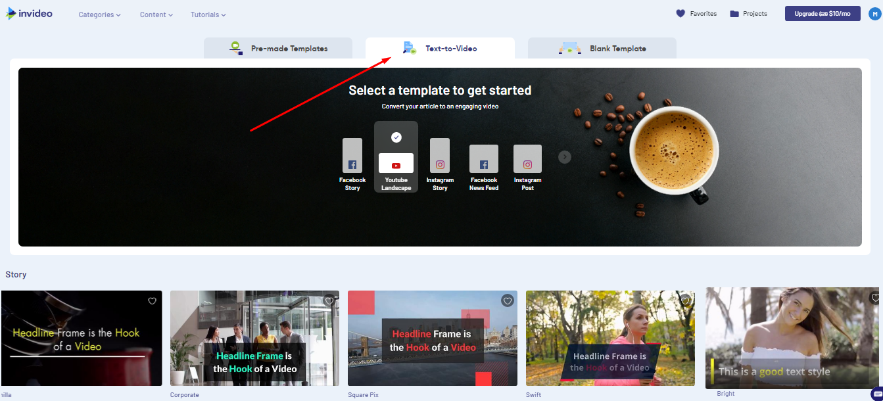Click the Swift template label

[x=533, y=395]
